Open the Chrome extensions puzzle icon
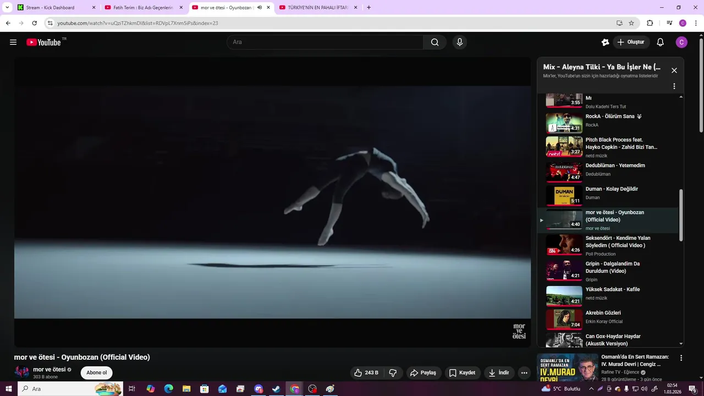The height and width of the screenshot is (396, 704). pyautogui.click(x=650, y=23)
